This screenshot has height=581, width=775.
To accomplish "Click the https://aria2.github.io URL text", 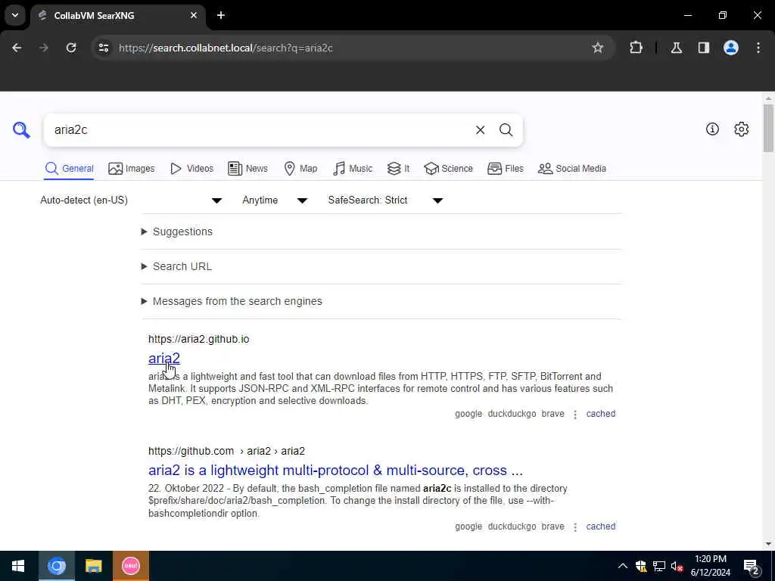I will 199,339.
